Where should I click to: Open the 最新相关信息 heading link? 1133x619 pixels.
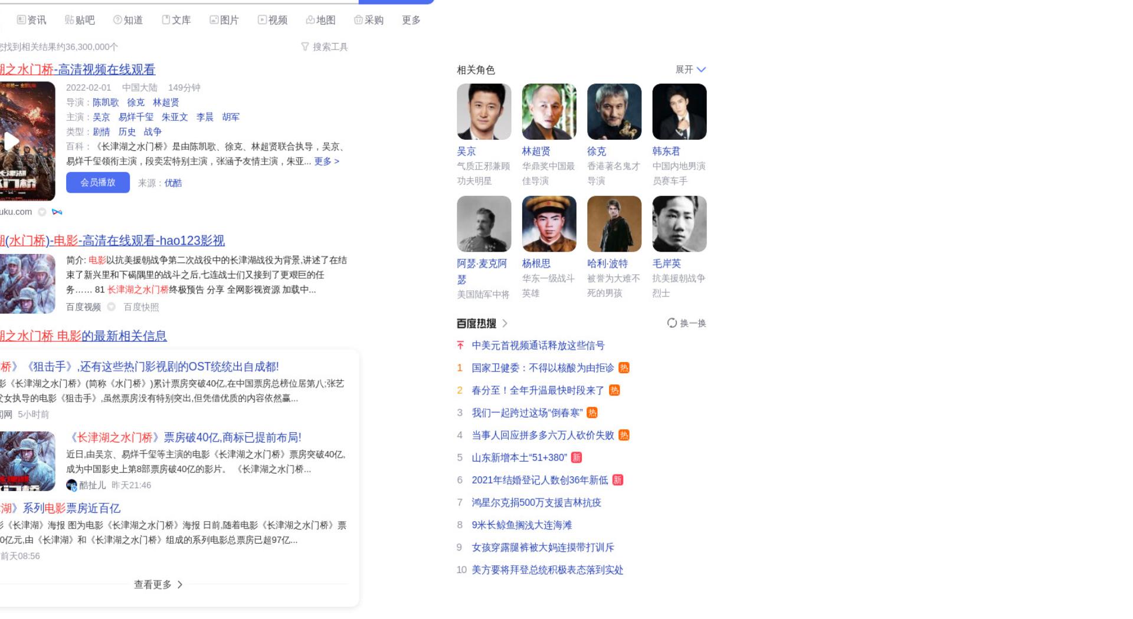(x=83, y=336)
